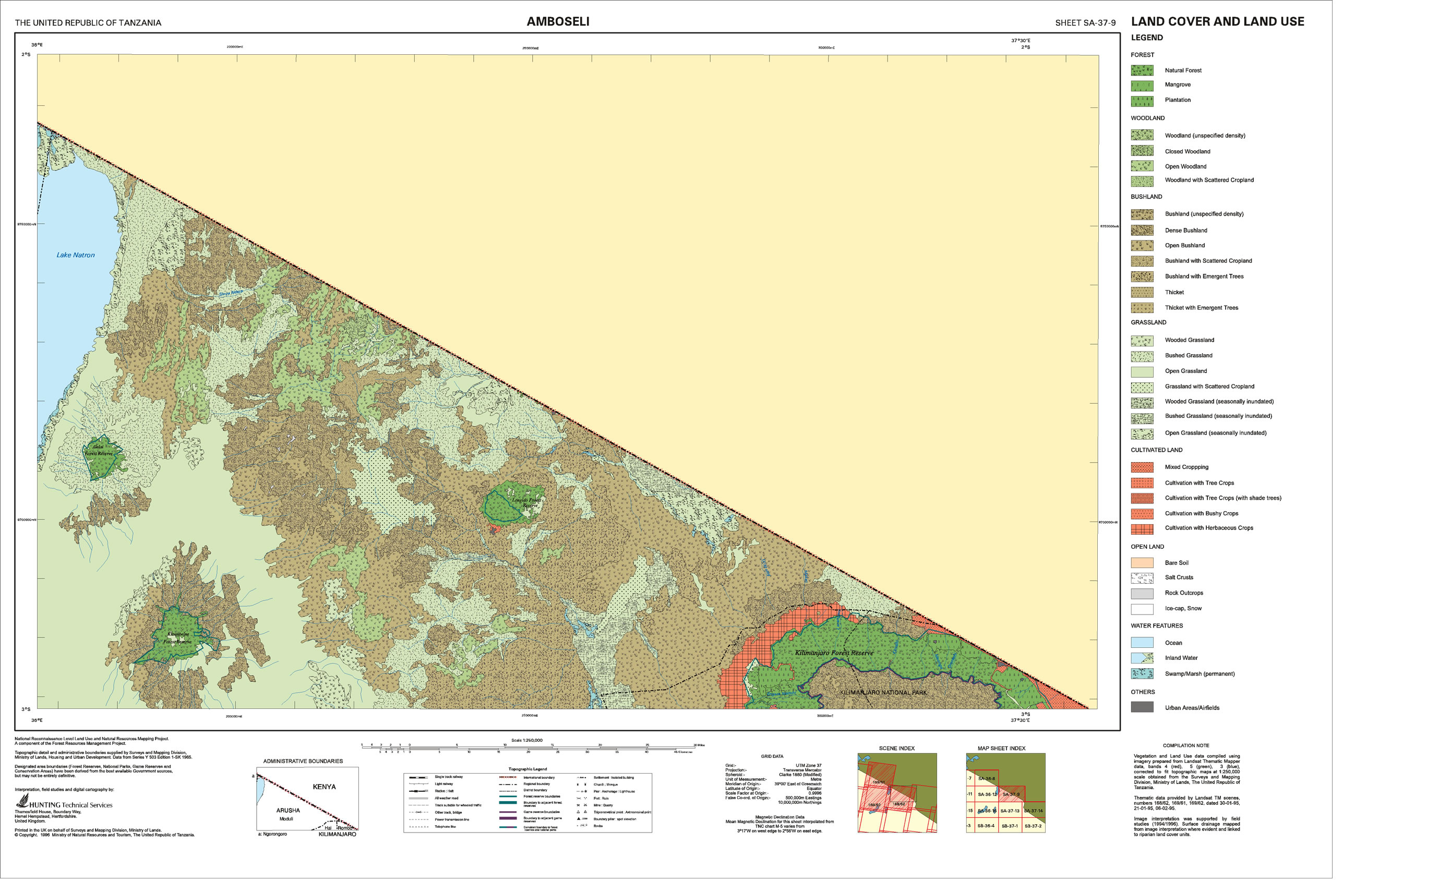Click the Bare Soil legend swatch

pos(1141,563)
